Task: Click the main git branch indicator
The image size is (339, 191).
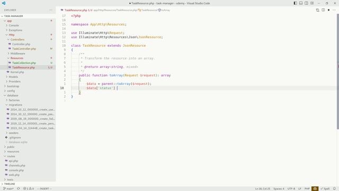Action: (8, 189)
